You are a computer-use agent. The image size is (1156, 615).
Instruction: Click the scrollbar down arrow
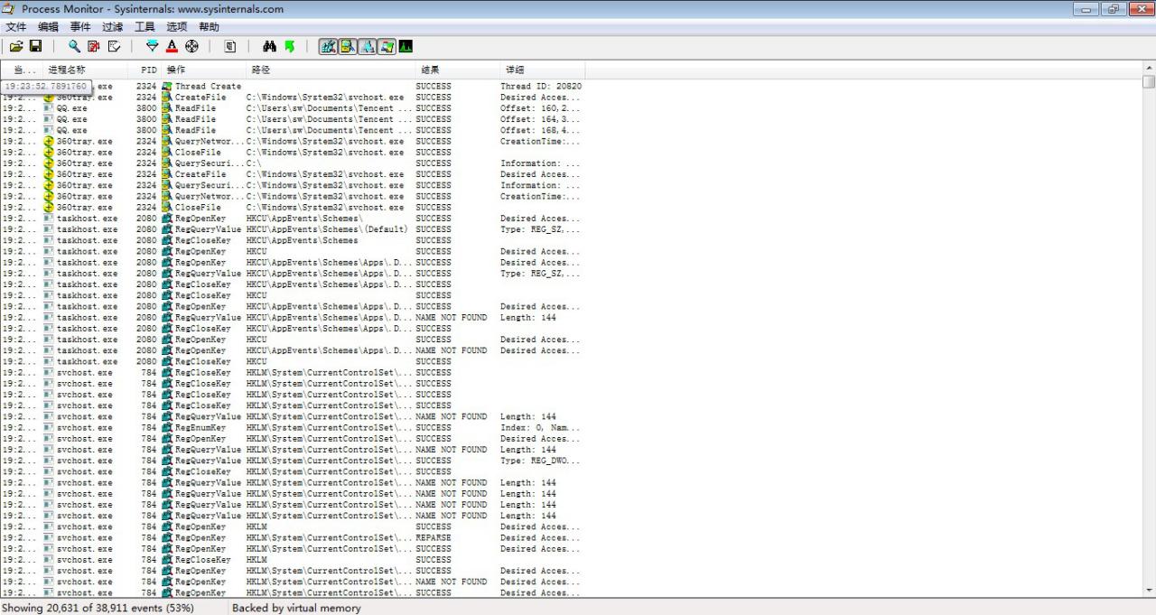pyautogui.click(x=1149, y=591)
